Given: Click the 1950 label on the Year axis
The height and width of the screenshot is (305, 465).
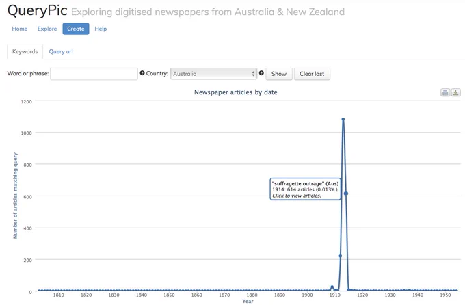Looking at the screenshot, I should [445, 295].
